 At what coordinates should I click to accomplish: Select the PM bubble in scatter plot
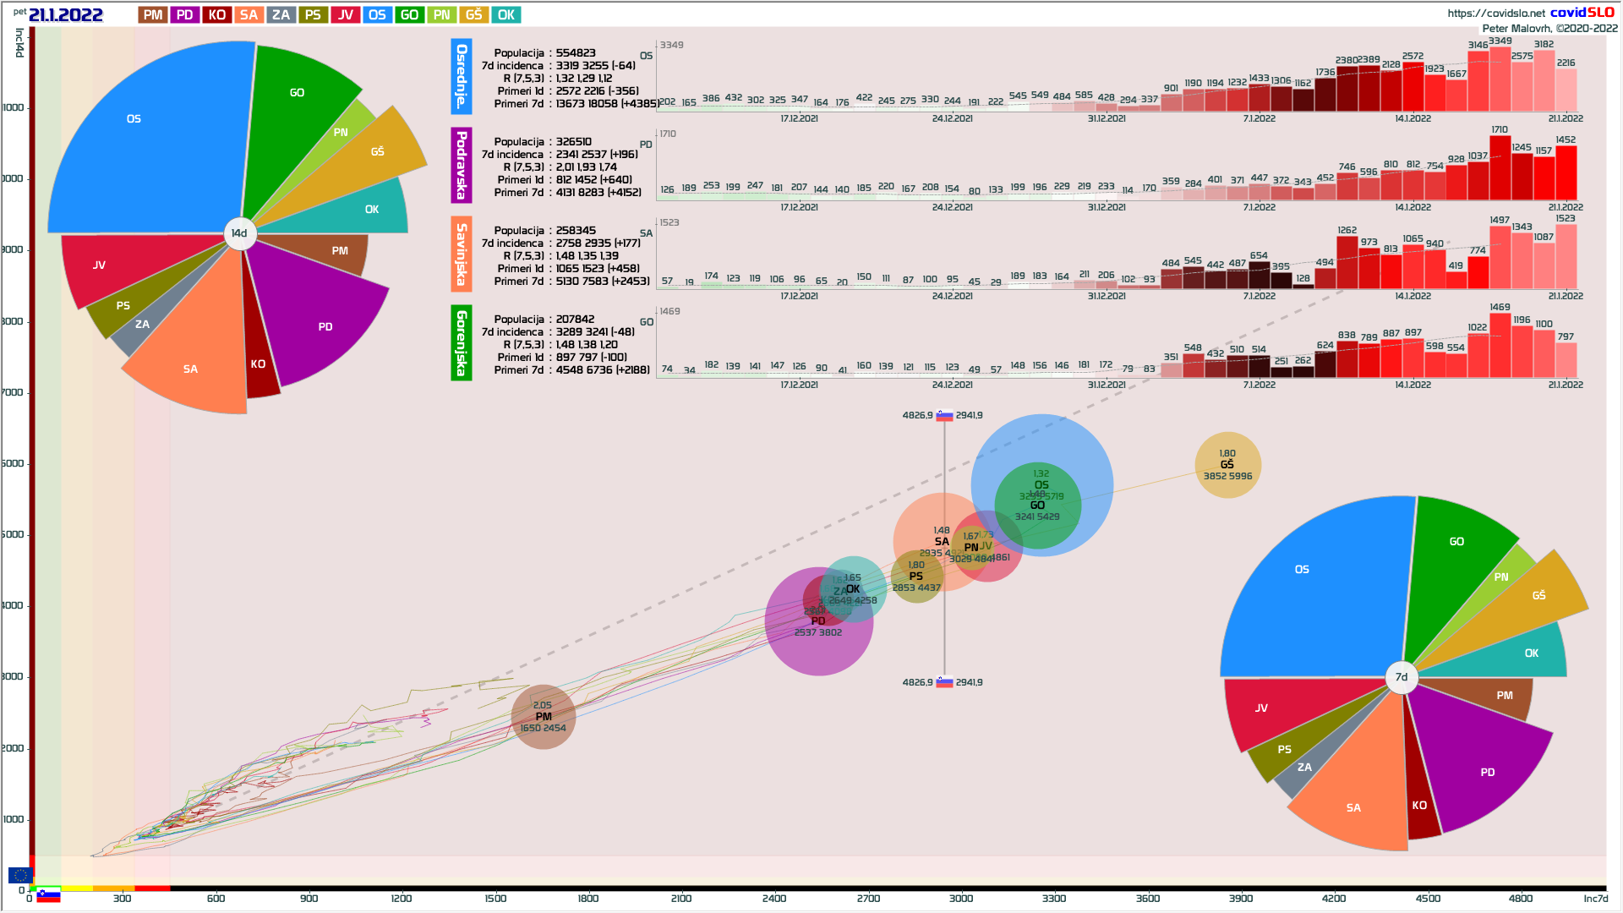544,717
